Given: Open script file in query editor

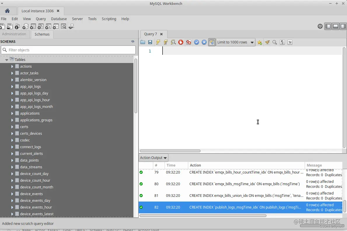Looking at the screenshot, I should click(143, 42).
